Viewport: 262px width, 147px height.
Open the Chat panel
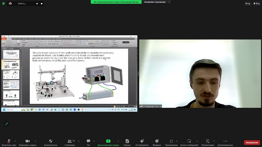pyautogui.click(x=88, y=141)
